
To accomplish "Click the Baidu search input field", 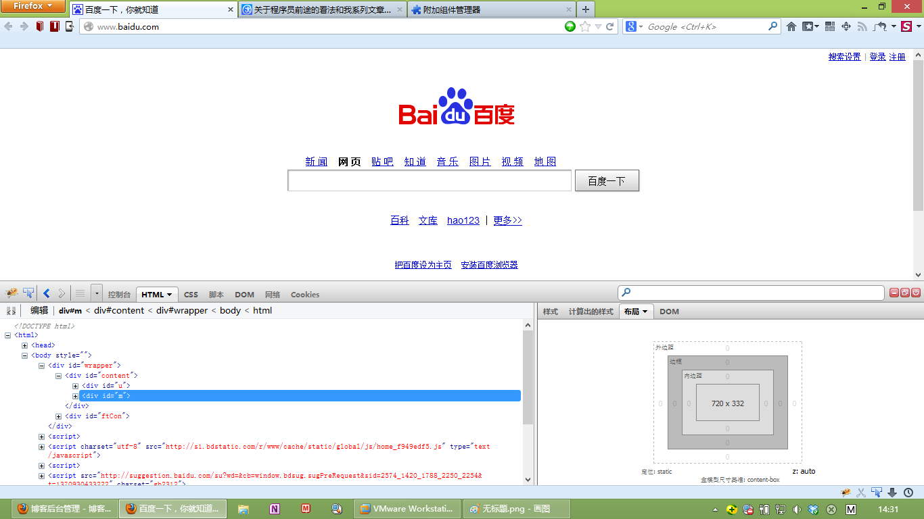I will point(430,180).
